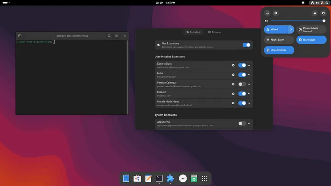Open the Trash icon in the dock
The height and width of the screenshot is (186, 331).
[194, 178]
